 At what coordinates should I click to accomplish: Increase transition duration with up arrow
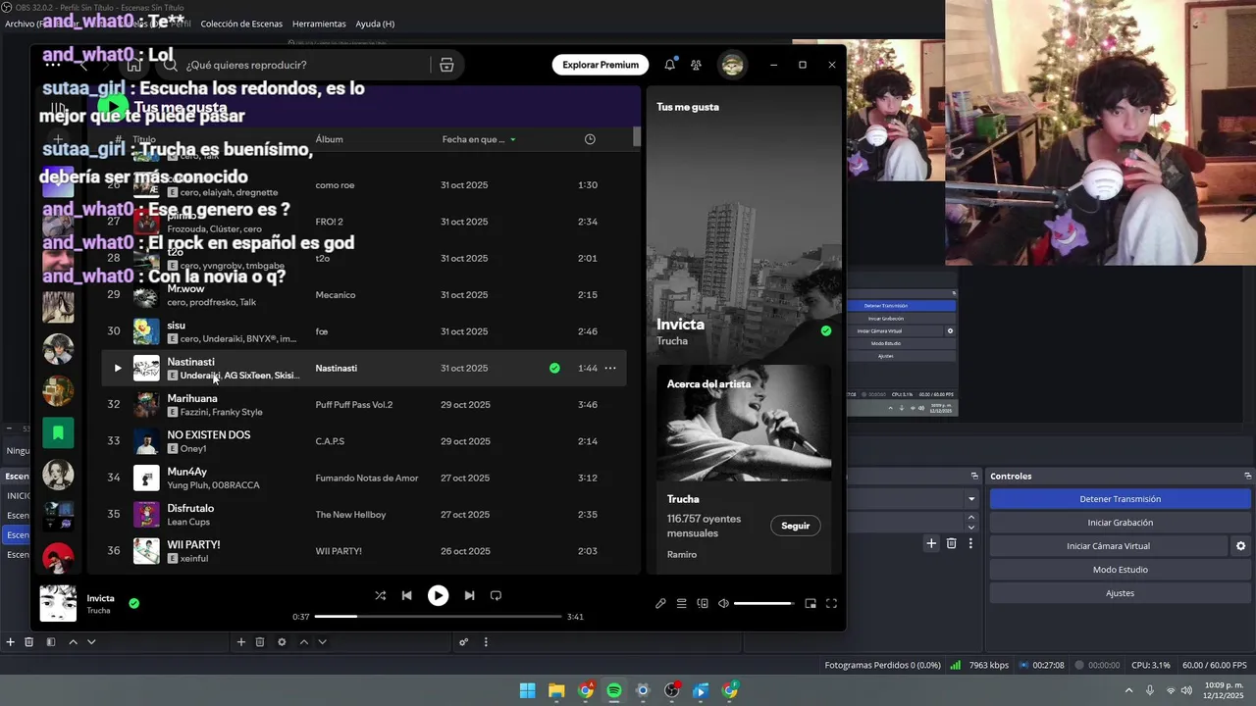coord(971,518)
